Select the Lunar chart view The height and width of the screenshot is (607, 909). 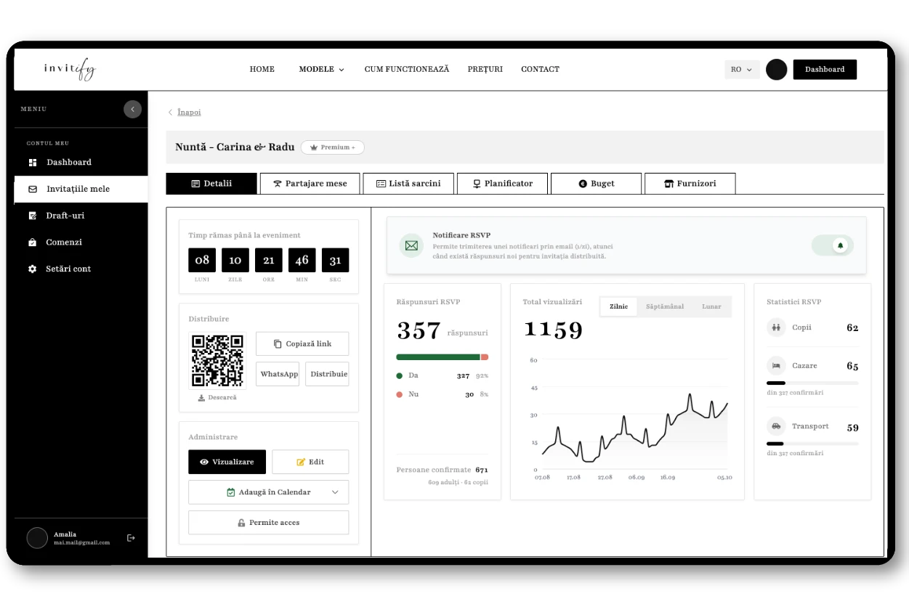pyautogui.click(x=711, y=306)
